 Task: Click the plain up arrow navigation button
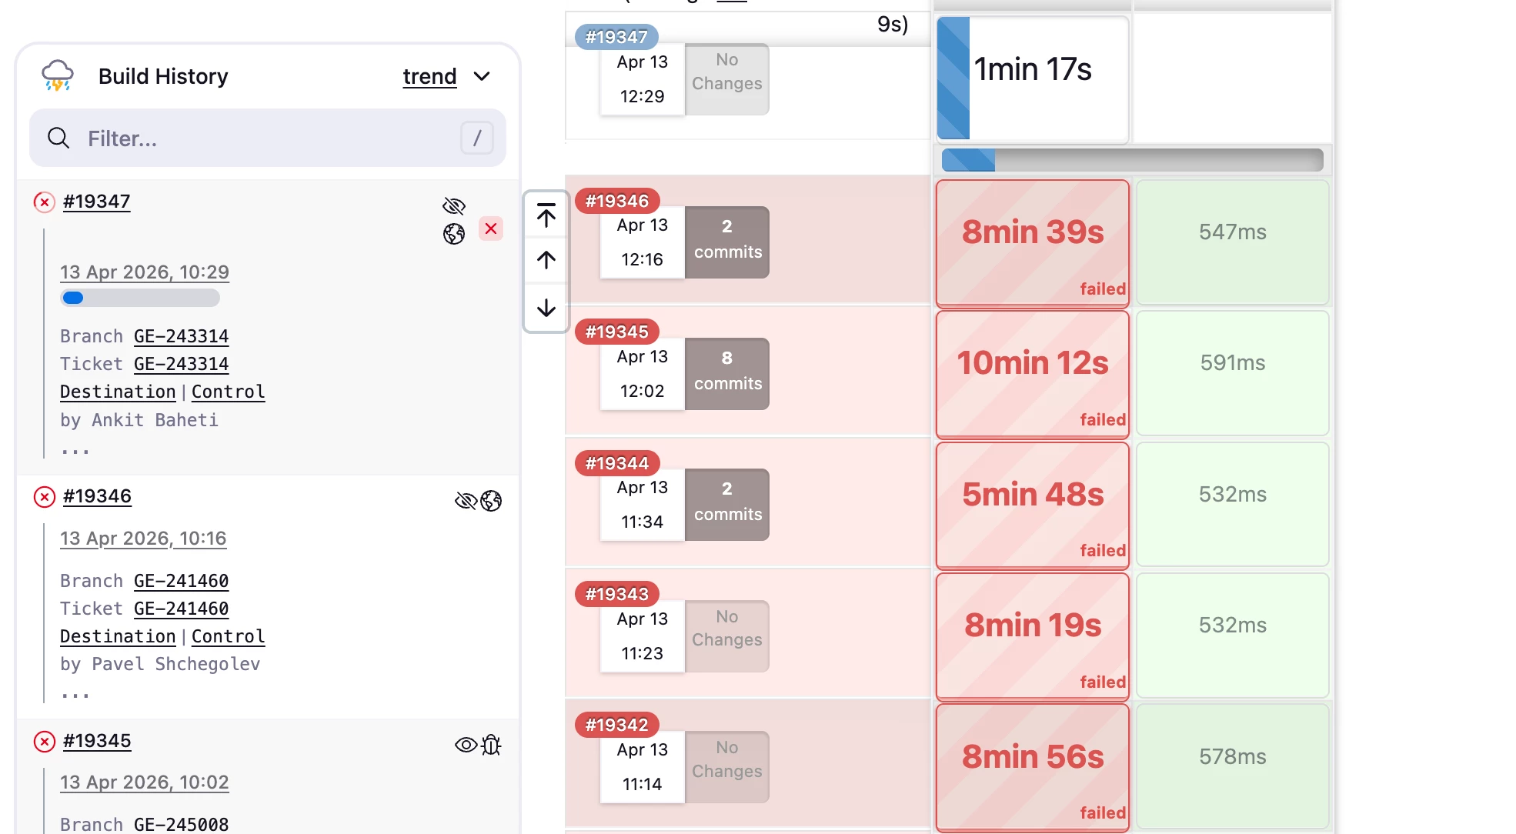(546, 260)
